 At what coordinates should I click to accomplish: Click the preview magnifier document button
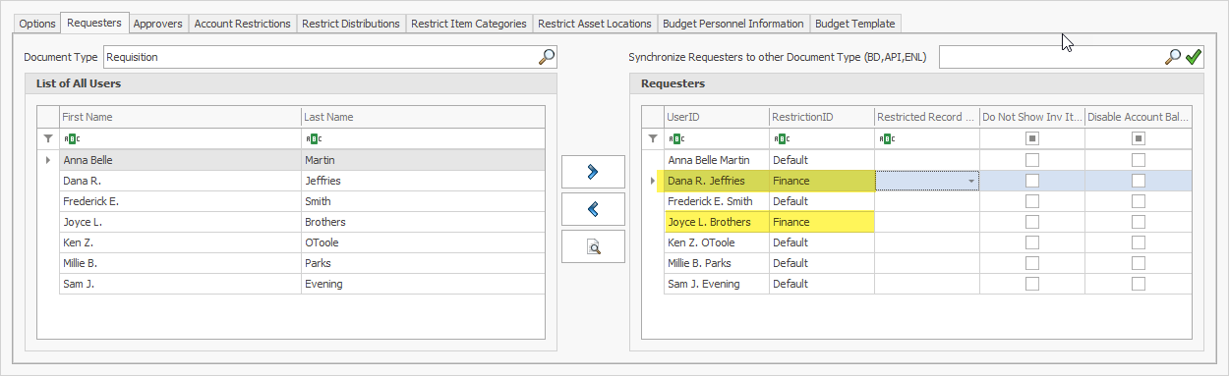pos(593,246)
